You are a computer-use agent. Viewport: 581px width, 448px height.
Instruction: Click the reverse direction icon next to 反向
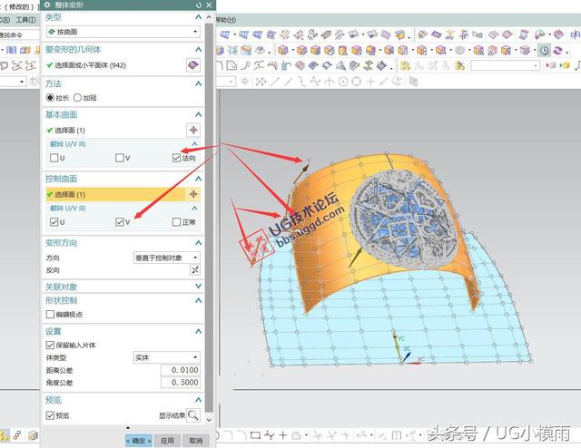pyautogui.click(x=195, y=270)
